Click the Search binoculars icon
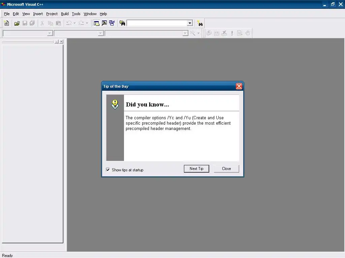The width and height of the screenshot is (345, 258). 200,23
